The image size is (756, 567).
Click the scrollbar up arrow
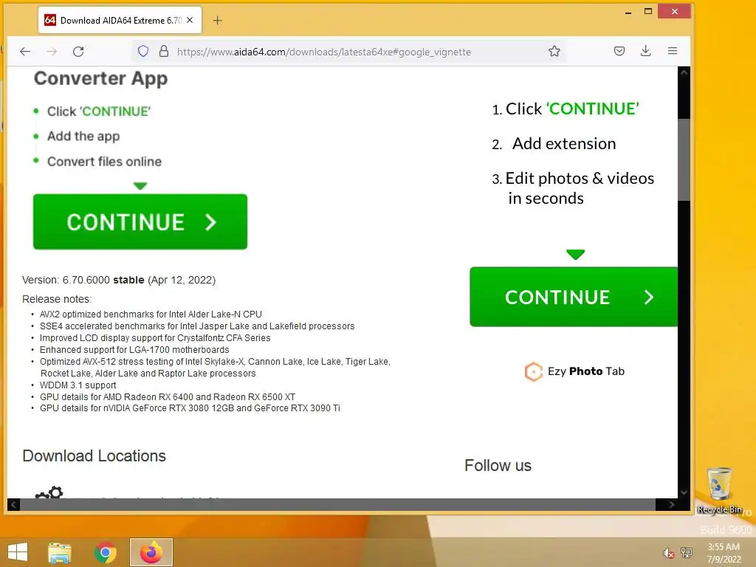tap(684, 73)
